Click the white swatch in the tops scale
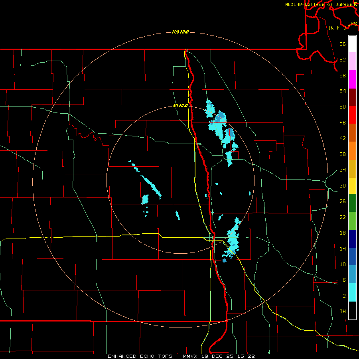 point(352,44)
